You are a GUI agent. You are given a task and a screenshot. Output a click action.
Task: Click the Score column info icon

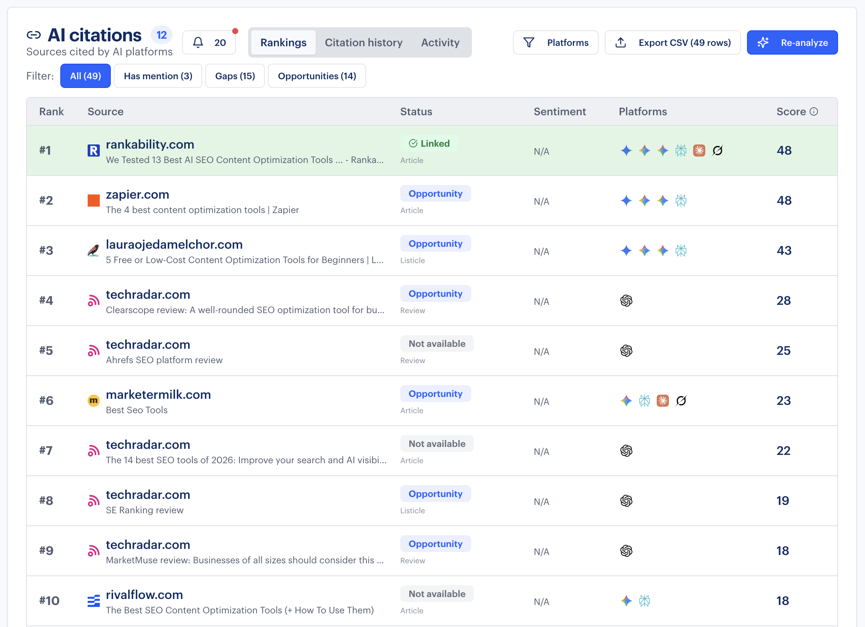814,112
